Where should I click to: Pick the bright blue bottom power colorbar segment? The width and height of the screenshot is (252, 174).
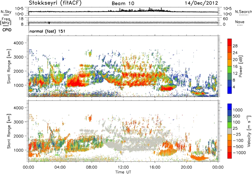tap(230, 90)
